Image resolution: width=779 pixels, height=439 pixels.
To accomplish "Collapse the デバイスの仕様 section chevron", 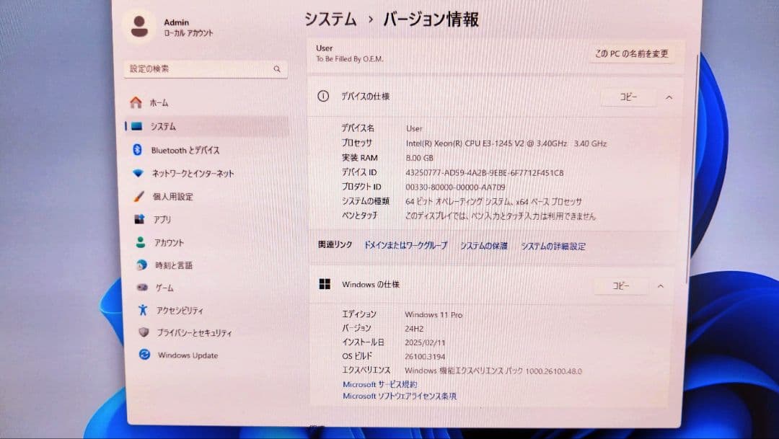I will pyautogui.click(x=669, y=97).
